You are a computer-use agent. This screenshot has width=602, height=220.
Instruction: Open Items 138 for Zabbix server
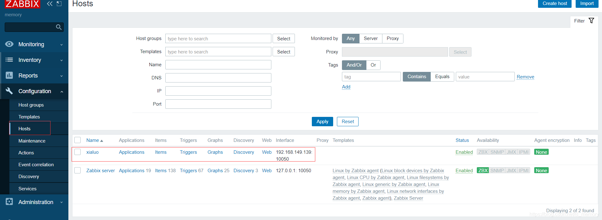(165, 171)
